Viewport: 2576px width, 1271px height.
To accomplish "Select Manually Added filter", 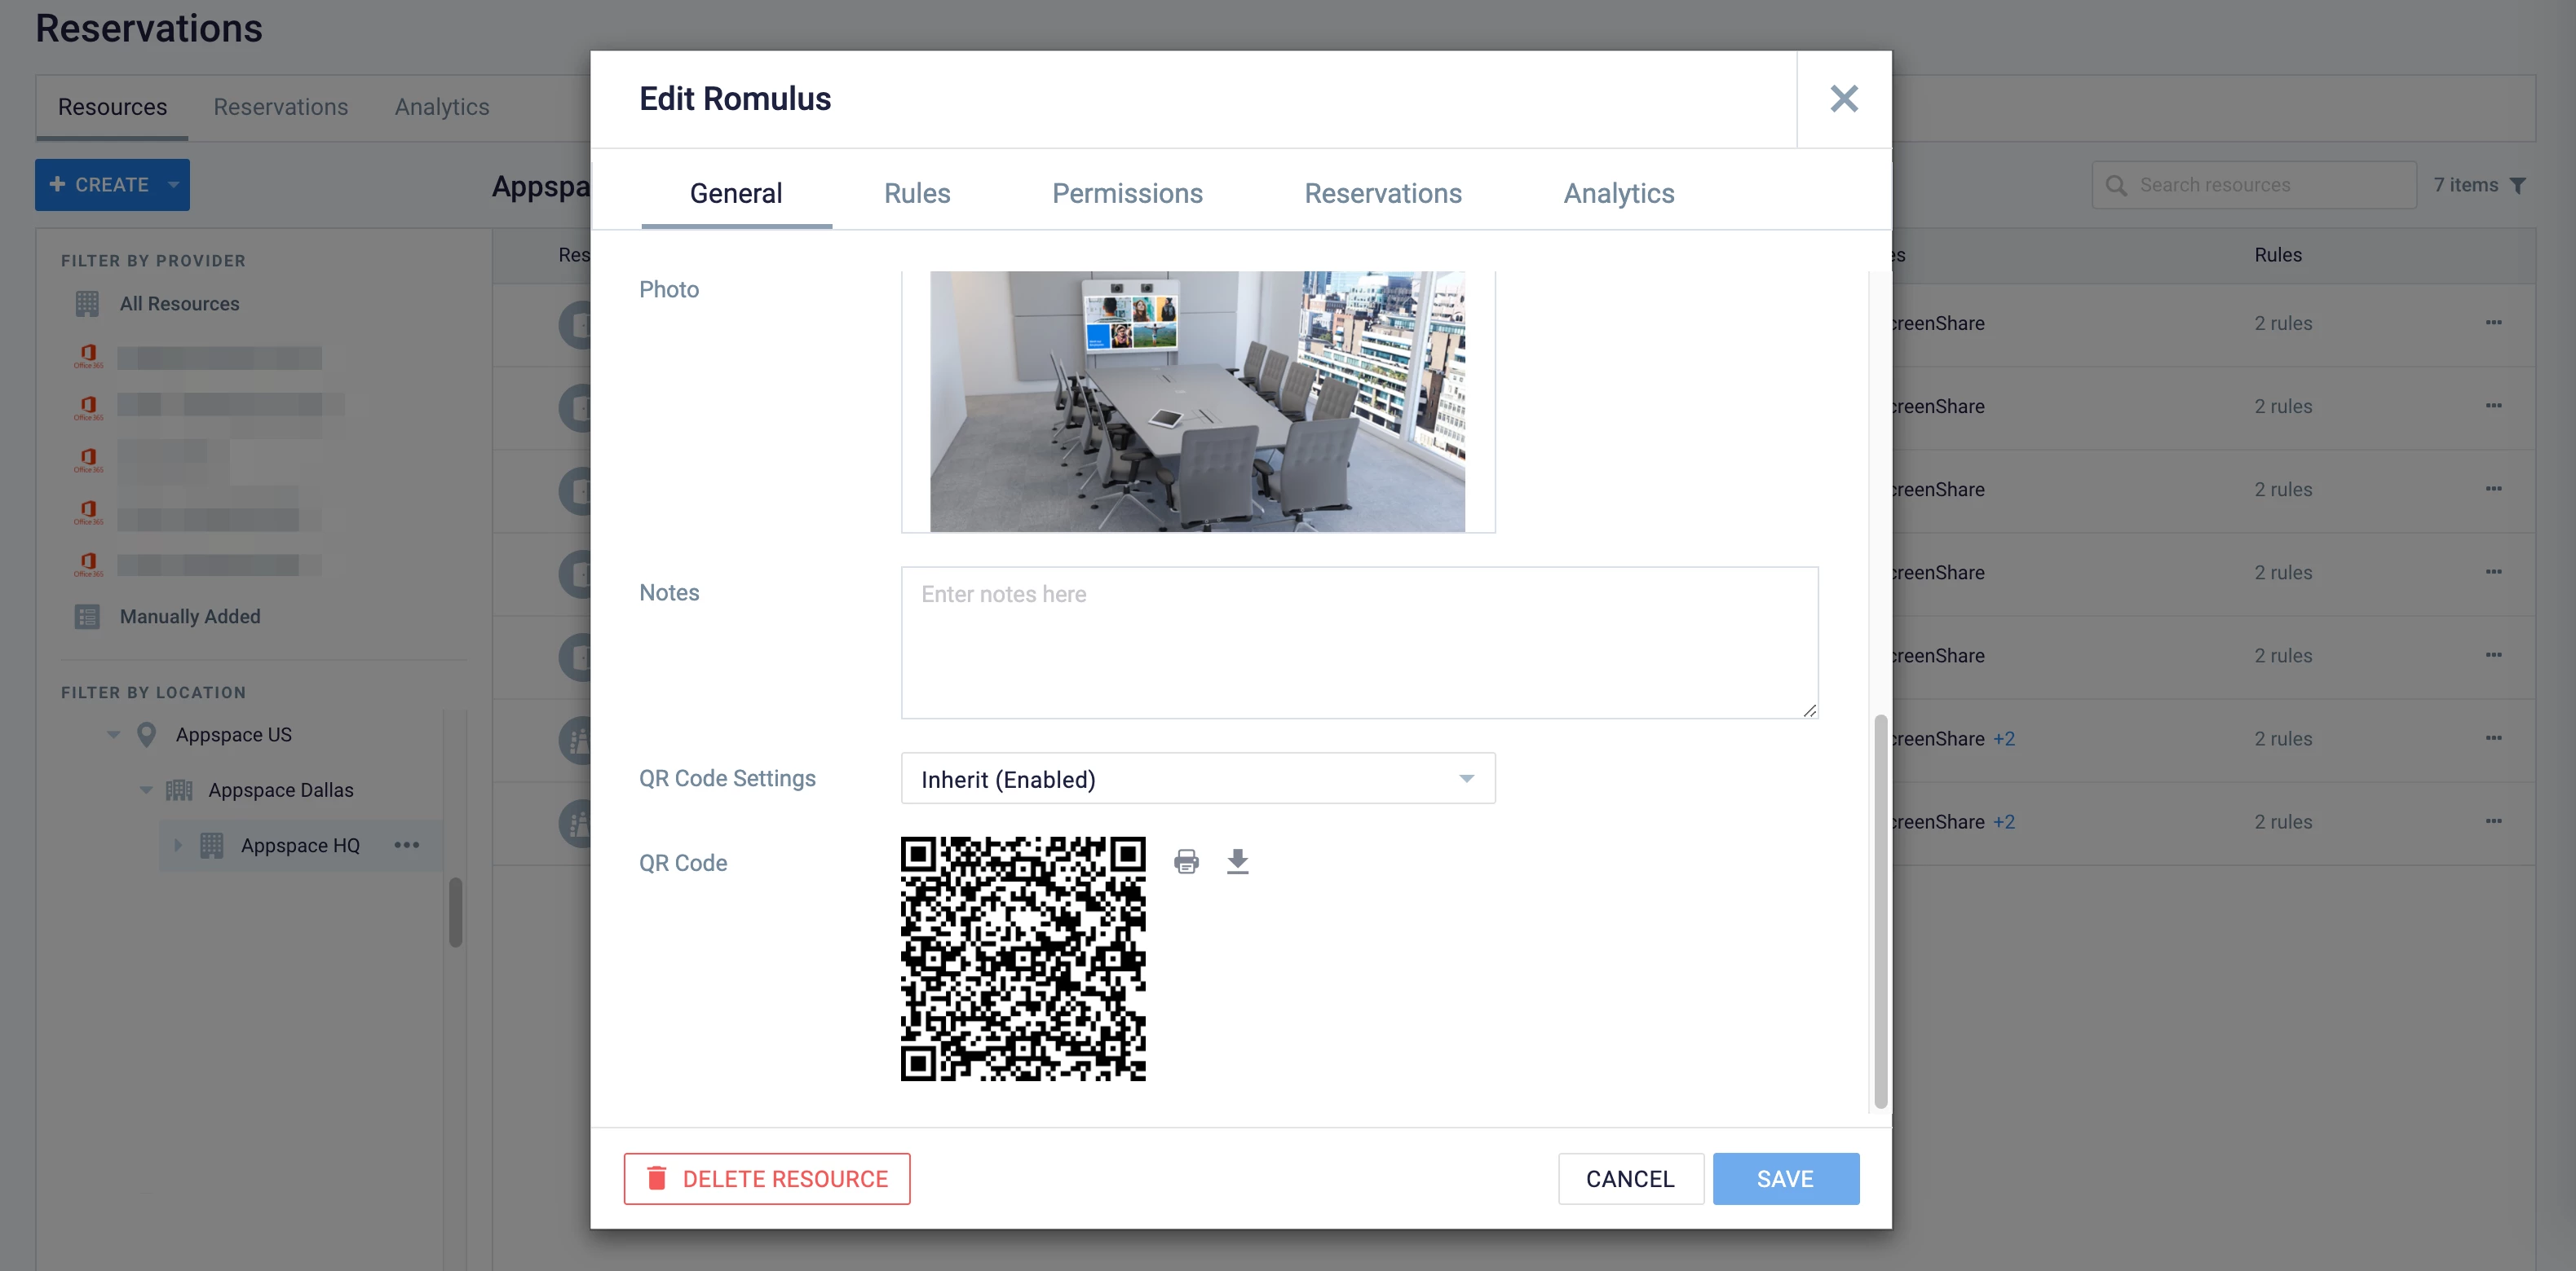I will point(190,617).
